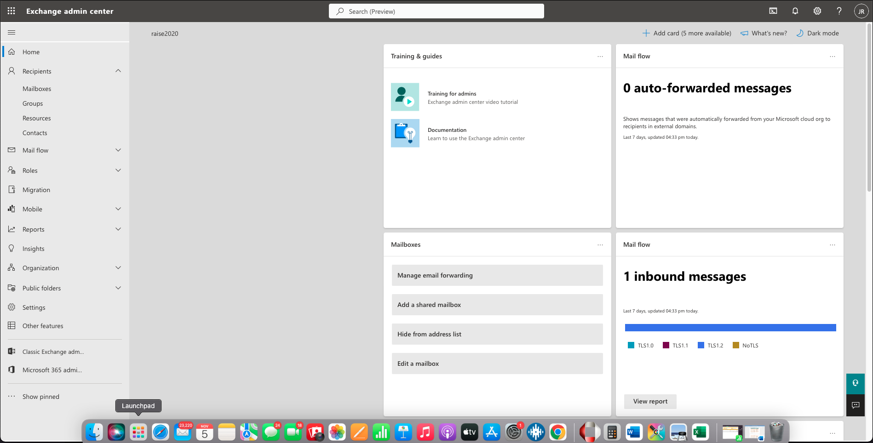
Task: Click Manage email forwarding
Action: (x=497, y=275)
